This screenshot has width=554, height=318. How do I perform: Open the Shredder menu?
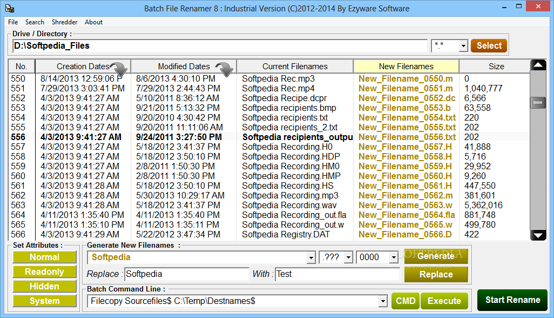(64, 22)
